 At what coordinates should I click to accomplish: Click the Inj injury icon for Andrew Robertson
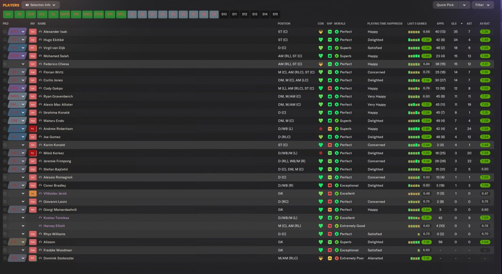(33, 129)
